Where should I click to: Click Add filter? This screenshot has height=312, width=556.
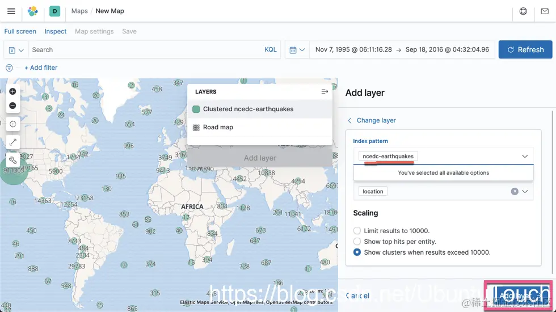click(41, 68)
